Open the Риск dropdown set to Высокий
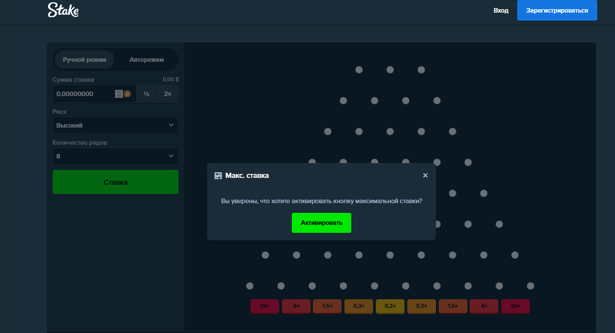The height and width of the screenshot is (333, 615). (x=115, y=125)
